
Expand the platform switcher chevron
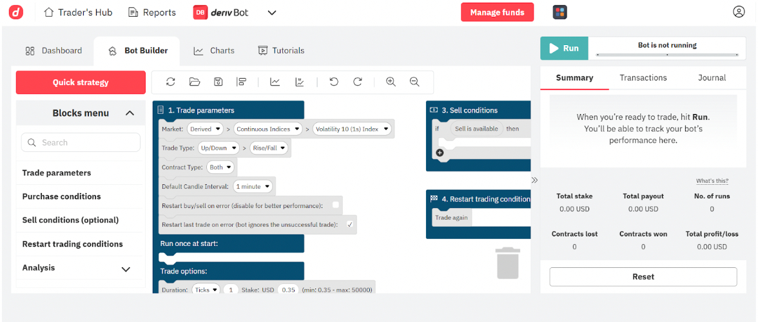272,12
